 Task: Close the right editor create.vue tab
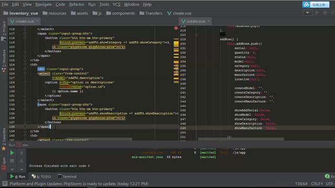click(x=208, y=21)
